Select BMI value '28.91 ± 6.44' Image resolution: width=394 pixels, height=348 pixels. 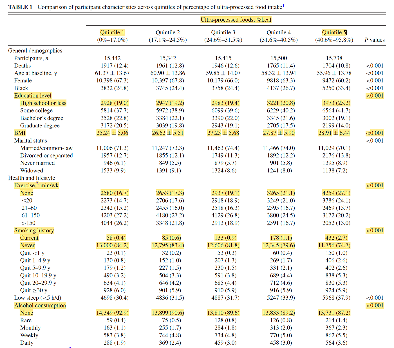[334, 133]
